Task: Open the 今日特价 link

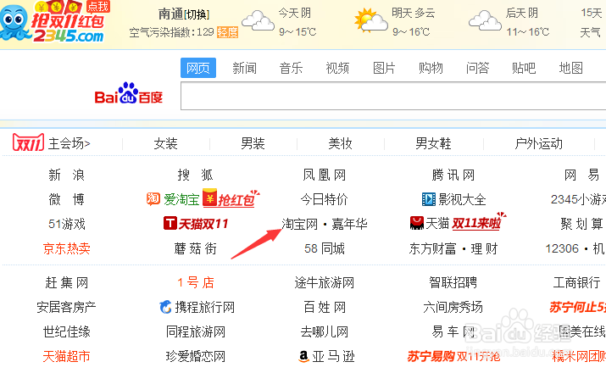Action: [325, 199]
